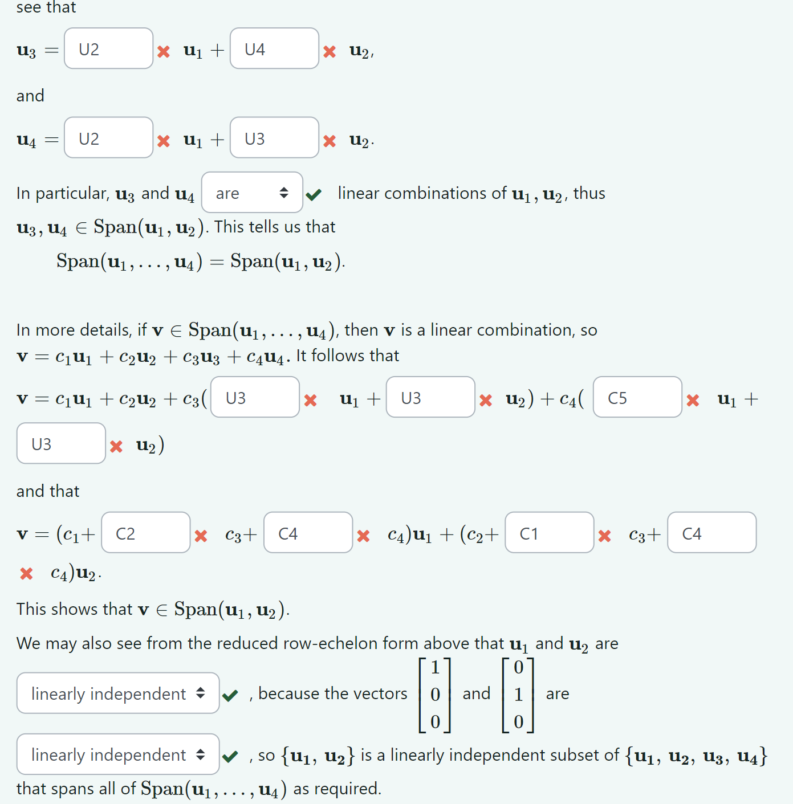Open the second 'linearly independent' dropdown
Screen dimensions: 793x804
click(x=117, y=754)
